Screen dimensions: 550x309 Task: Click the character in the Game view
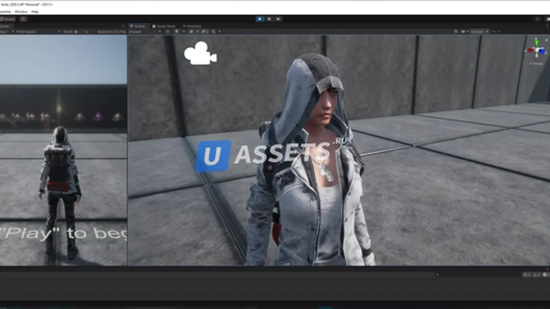click(x=60, y=192)
